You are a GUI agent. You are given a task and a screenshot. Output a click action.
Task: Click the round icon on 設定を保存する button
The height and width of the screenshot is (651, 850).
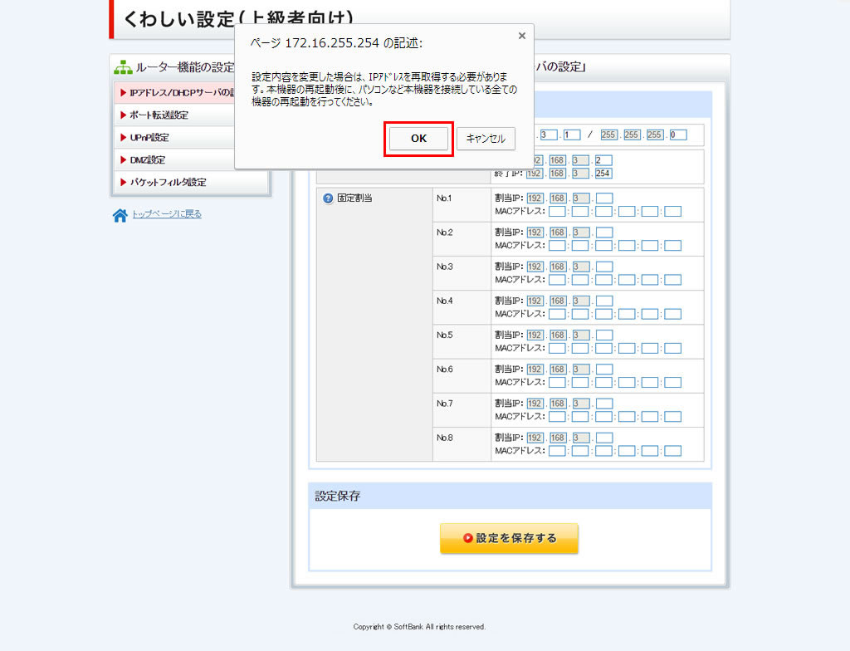(x=468, y=538)
